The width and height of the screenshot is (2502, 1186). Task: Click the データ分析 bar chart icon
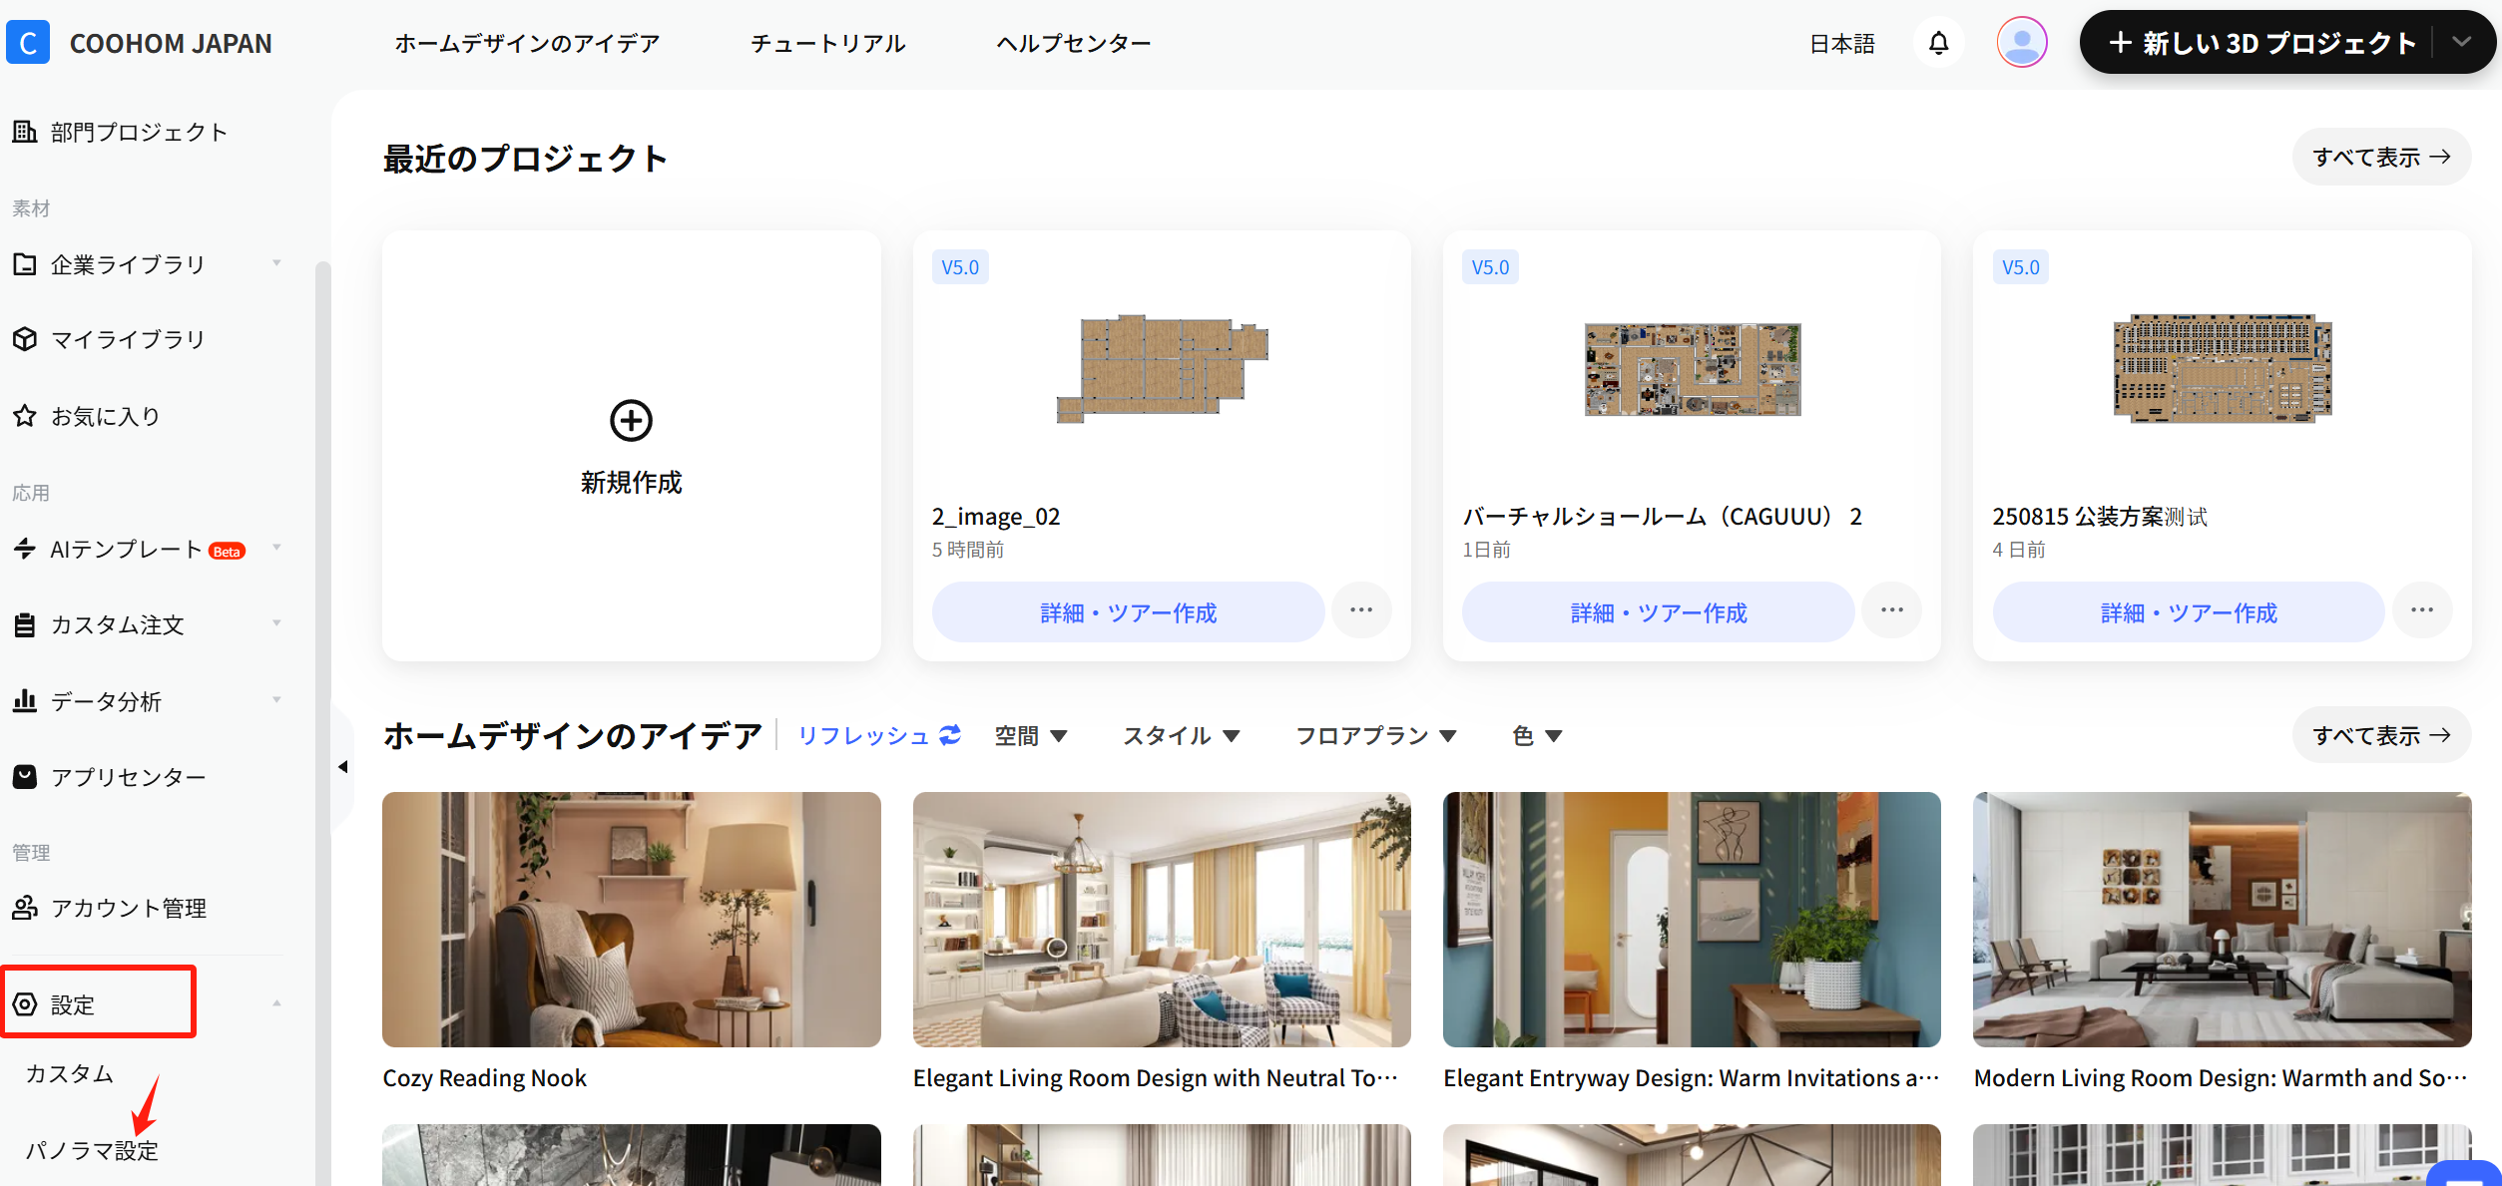coord(25,701)
